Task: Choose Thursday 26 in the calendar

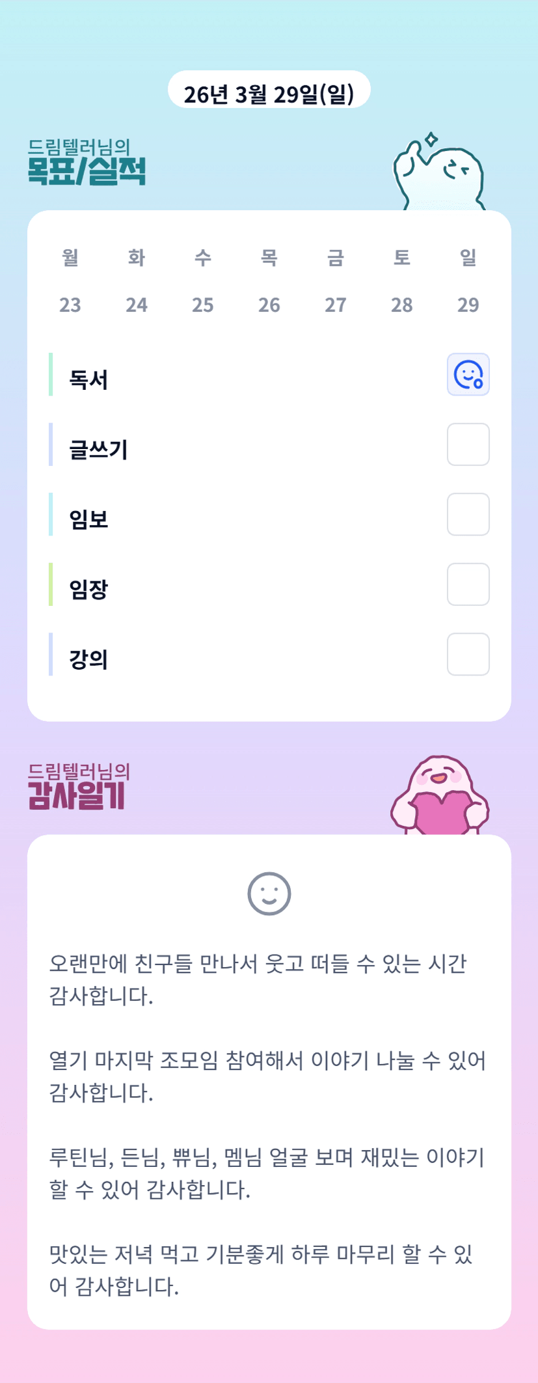Action: coord(269,305)
